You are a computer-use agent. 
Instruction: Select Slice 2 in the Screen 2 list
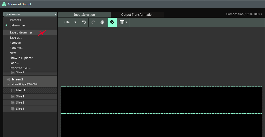(20, 102)
